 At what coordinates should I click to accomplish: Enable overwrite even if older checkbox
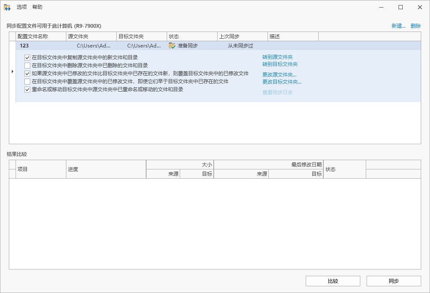pos(27,82)
